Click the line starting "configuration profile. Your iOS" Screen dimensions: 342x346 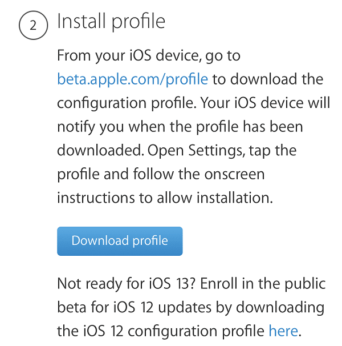pos(194,103)
